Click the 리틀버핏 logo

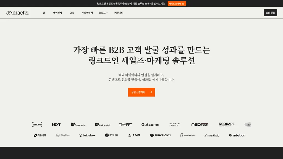click(40, 135)
